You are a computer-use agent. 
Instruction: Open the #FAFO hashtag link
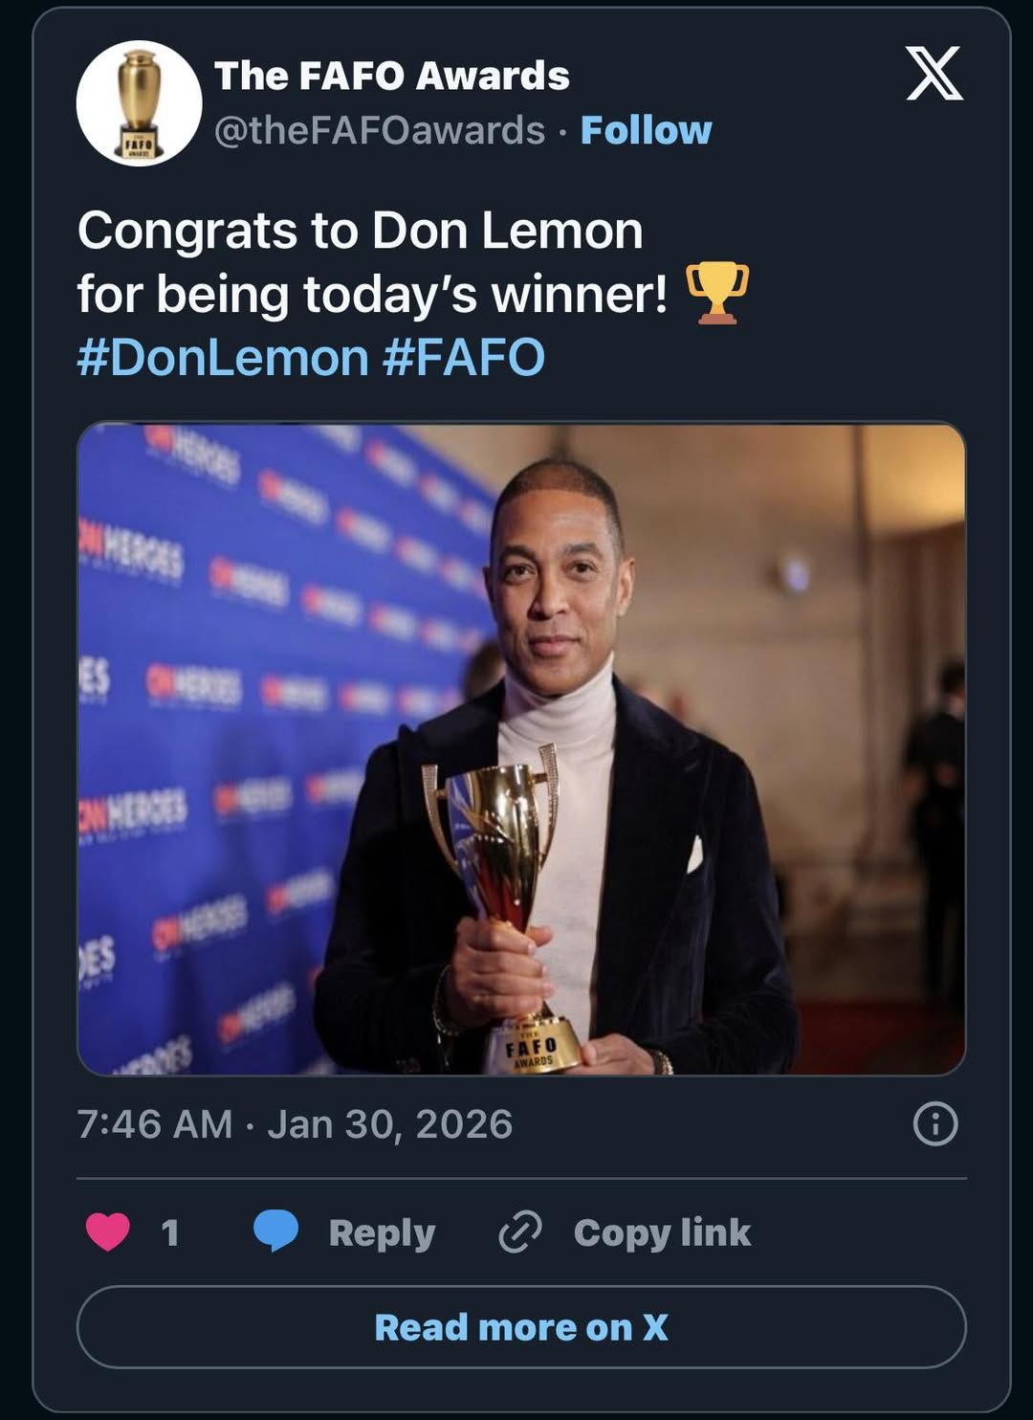[x=464, y=358]
